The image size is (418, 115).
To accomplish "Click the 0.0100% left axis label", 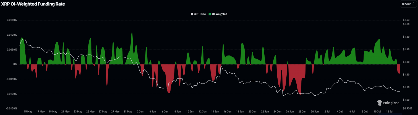I will coord(12,35).
